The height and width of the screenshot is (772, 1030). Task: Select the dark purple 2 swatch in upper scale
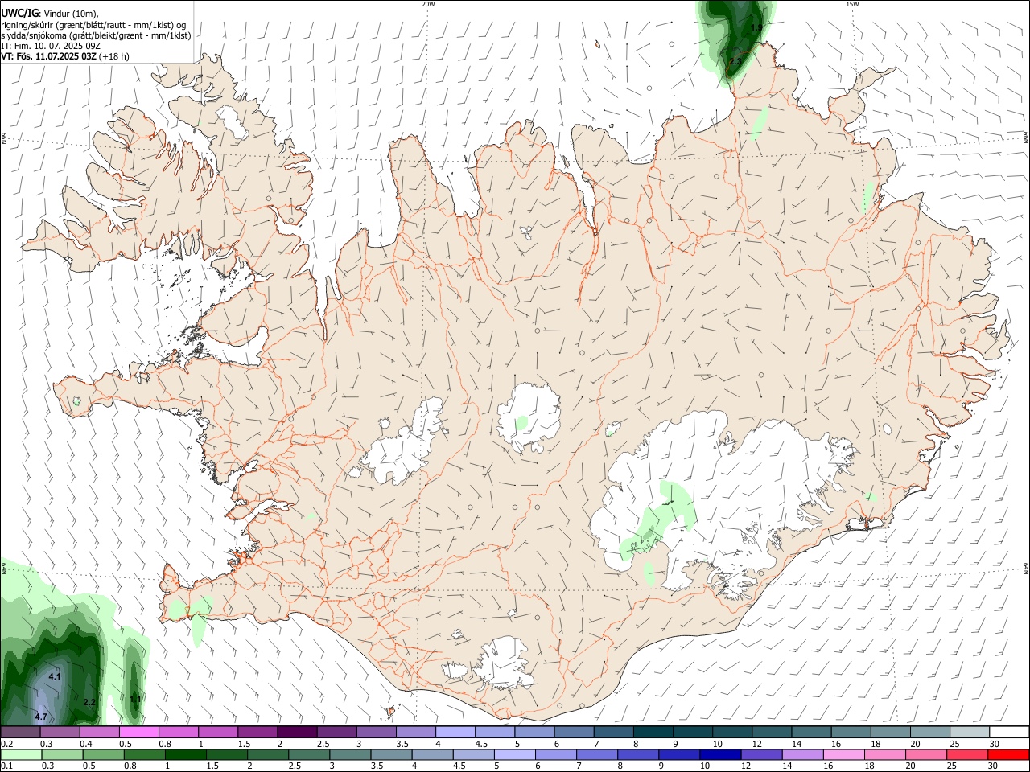pos(297,732)
